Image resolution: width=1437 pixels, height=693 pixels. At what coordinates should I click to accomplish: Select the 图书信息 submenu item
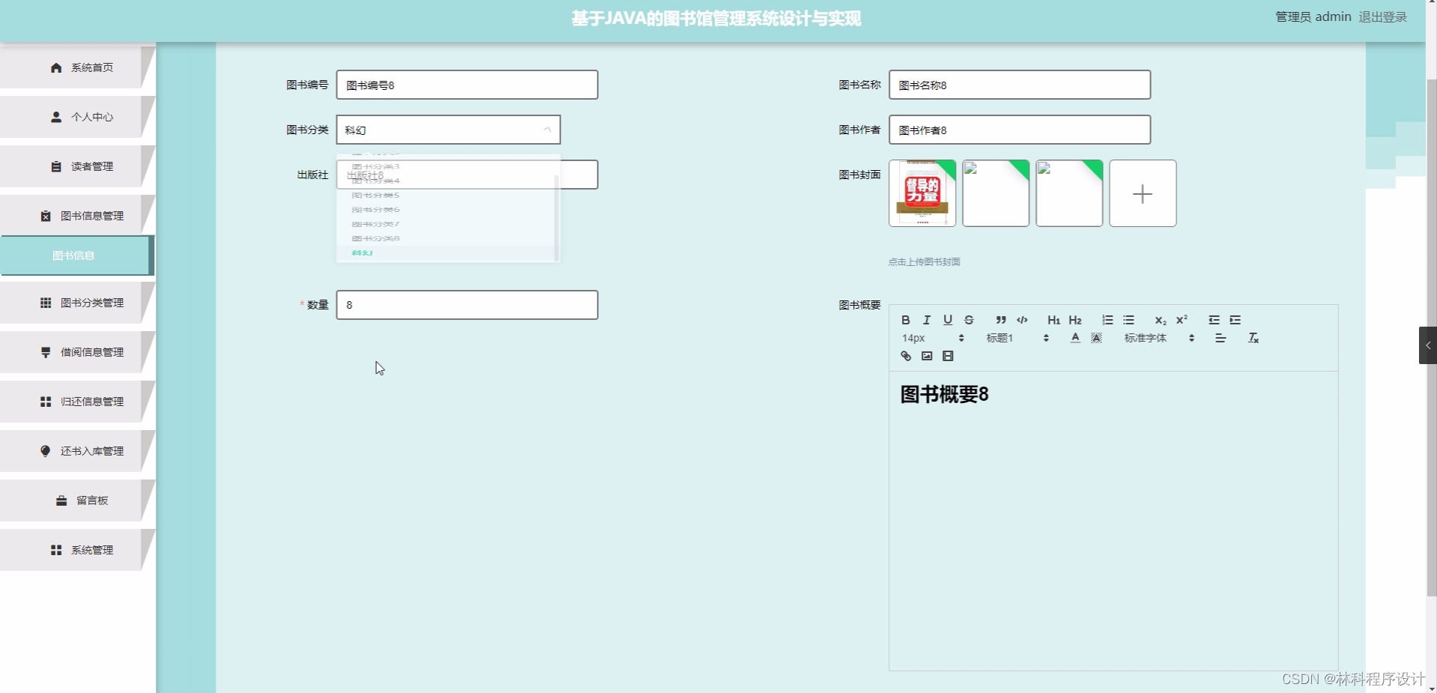[76, 255]
